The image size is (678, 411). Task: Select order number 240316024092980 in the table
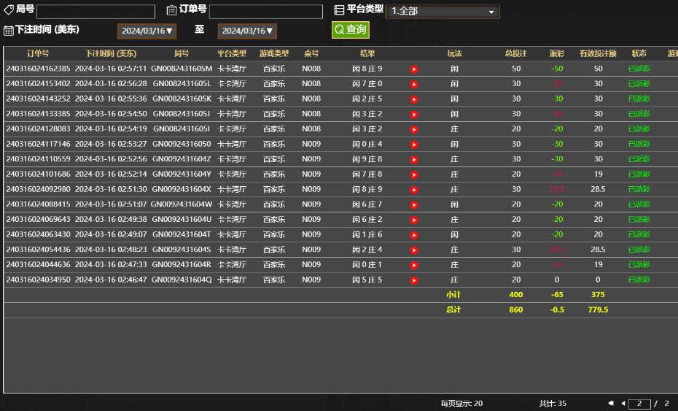(38, 189)
